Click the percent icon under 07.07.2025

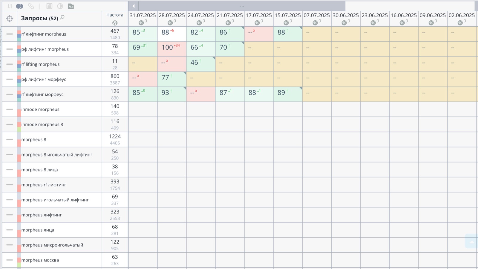315,23
